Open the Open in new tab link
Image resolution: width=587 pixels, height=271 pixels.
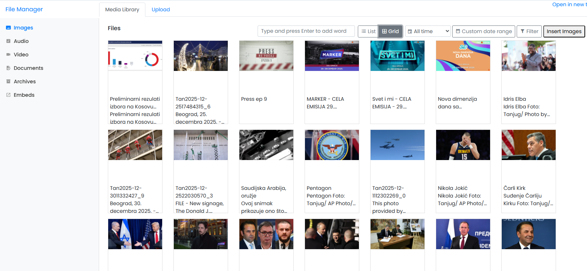[x=570, y=4]
